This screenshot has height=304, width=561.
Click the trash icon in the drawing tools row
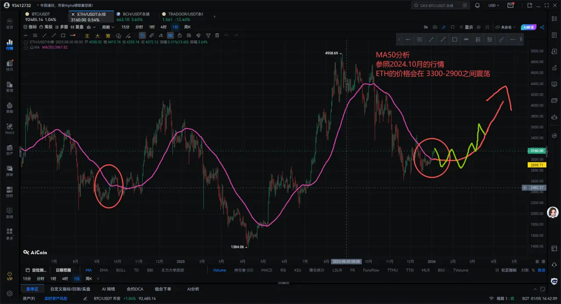[217, 35]
